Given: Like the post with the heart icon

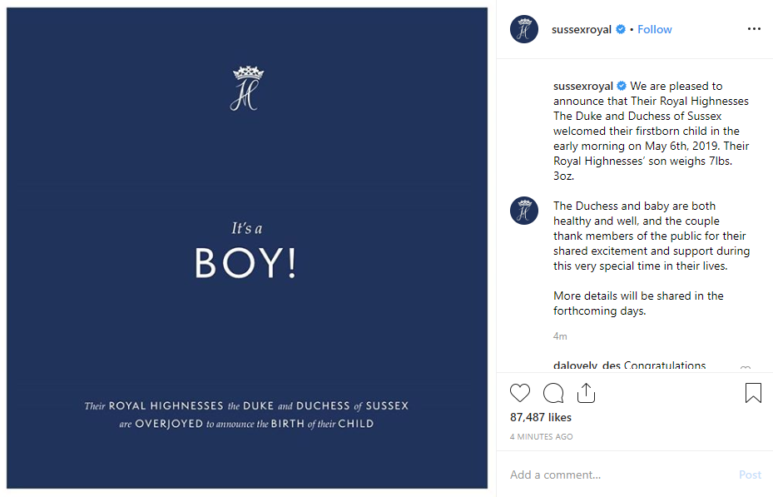Looking at the screenshot, I should (520, 393).
